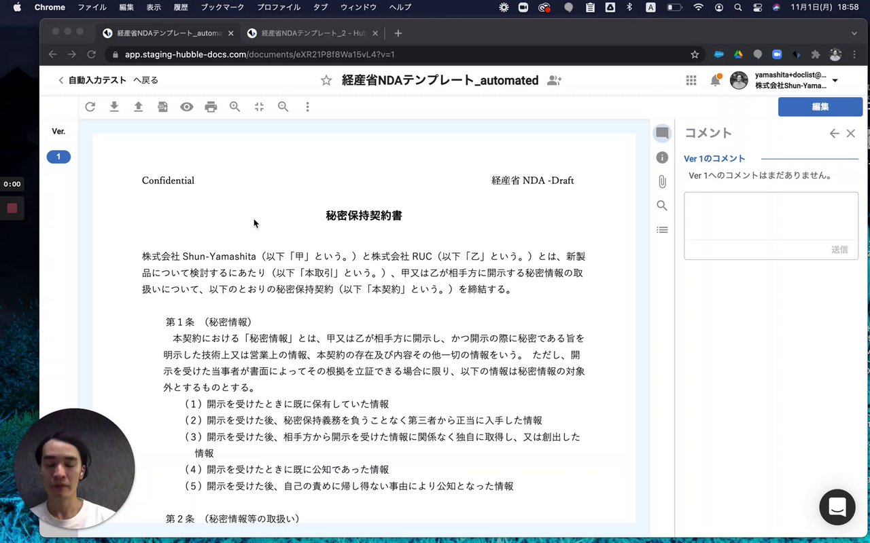The height and width of the screenshot is (543, 870).
Task: Upload a new version with upload icon
Action: pyautogui.click(x=138, y=107)
